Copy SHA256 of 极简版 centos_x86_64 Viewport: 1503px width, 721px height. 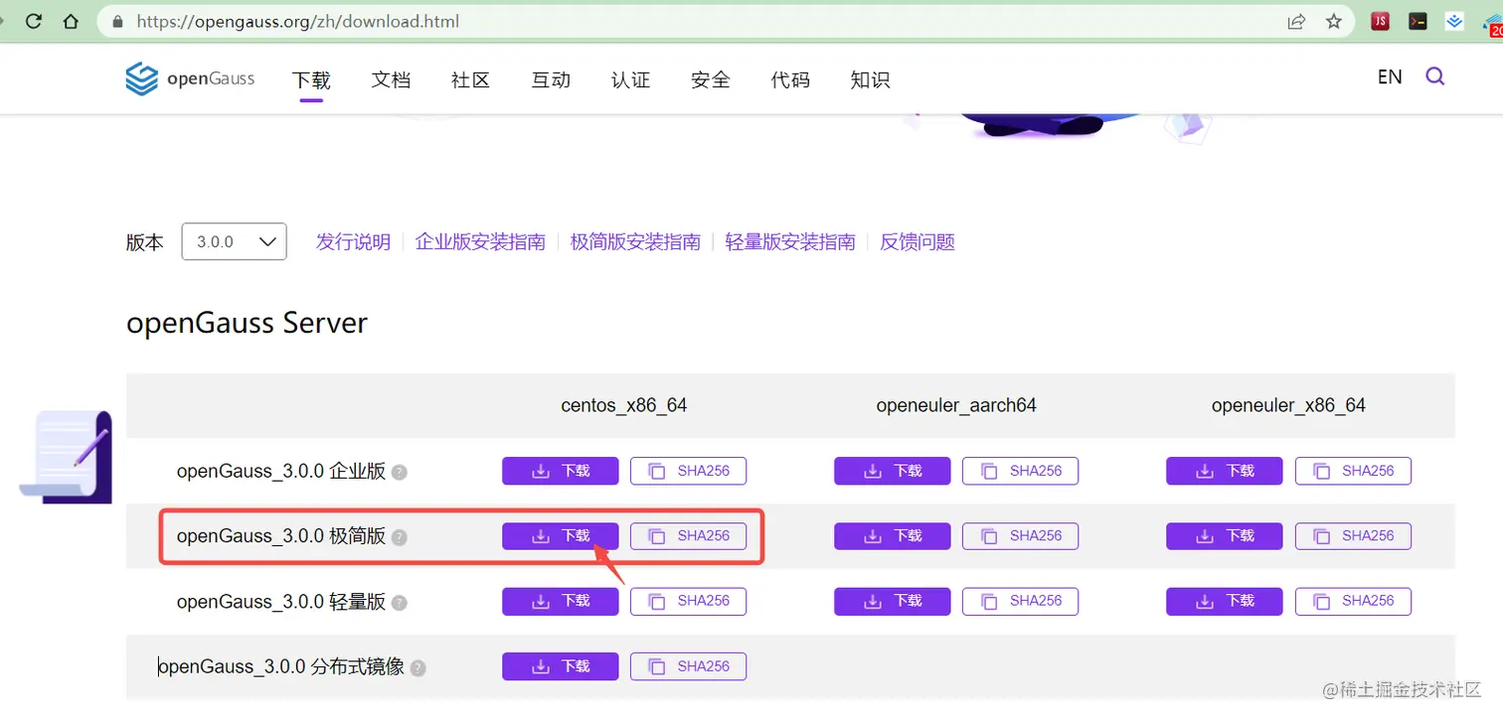pyautogui.click(x=688, y=536)
